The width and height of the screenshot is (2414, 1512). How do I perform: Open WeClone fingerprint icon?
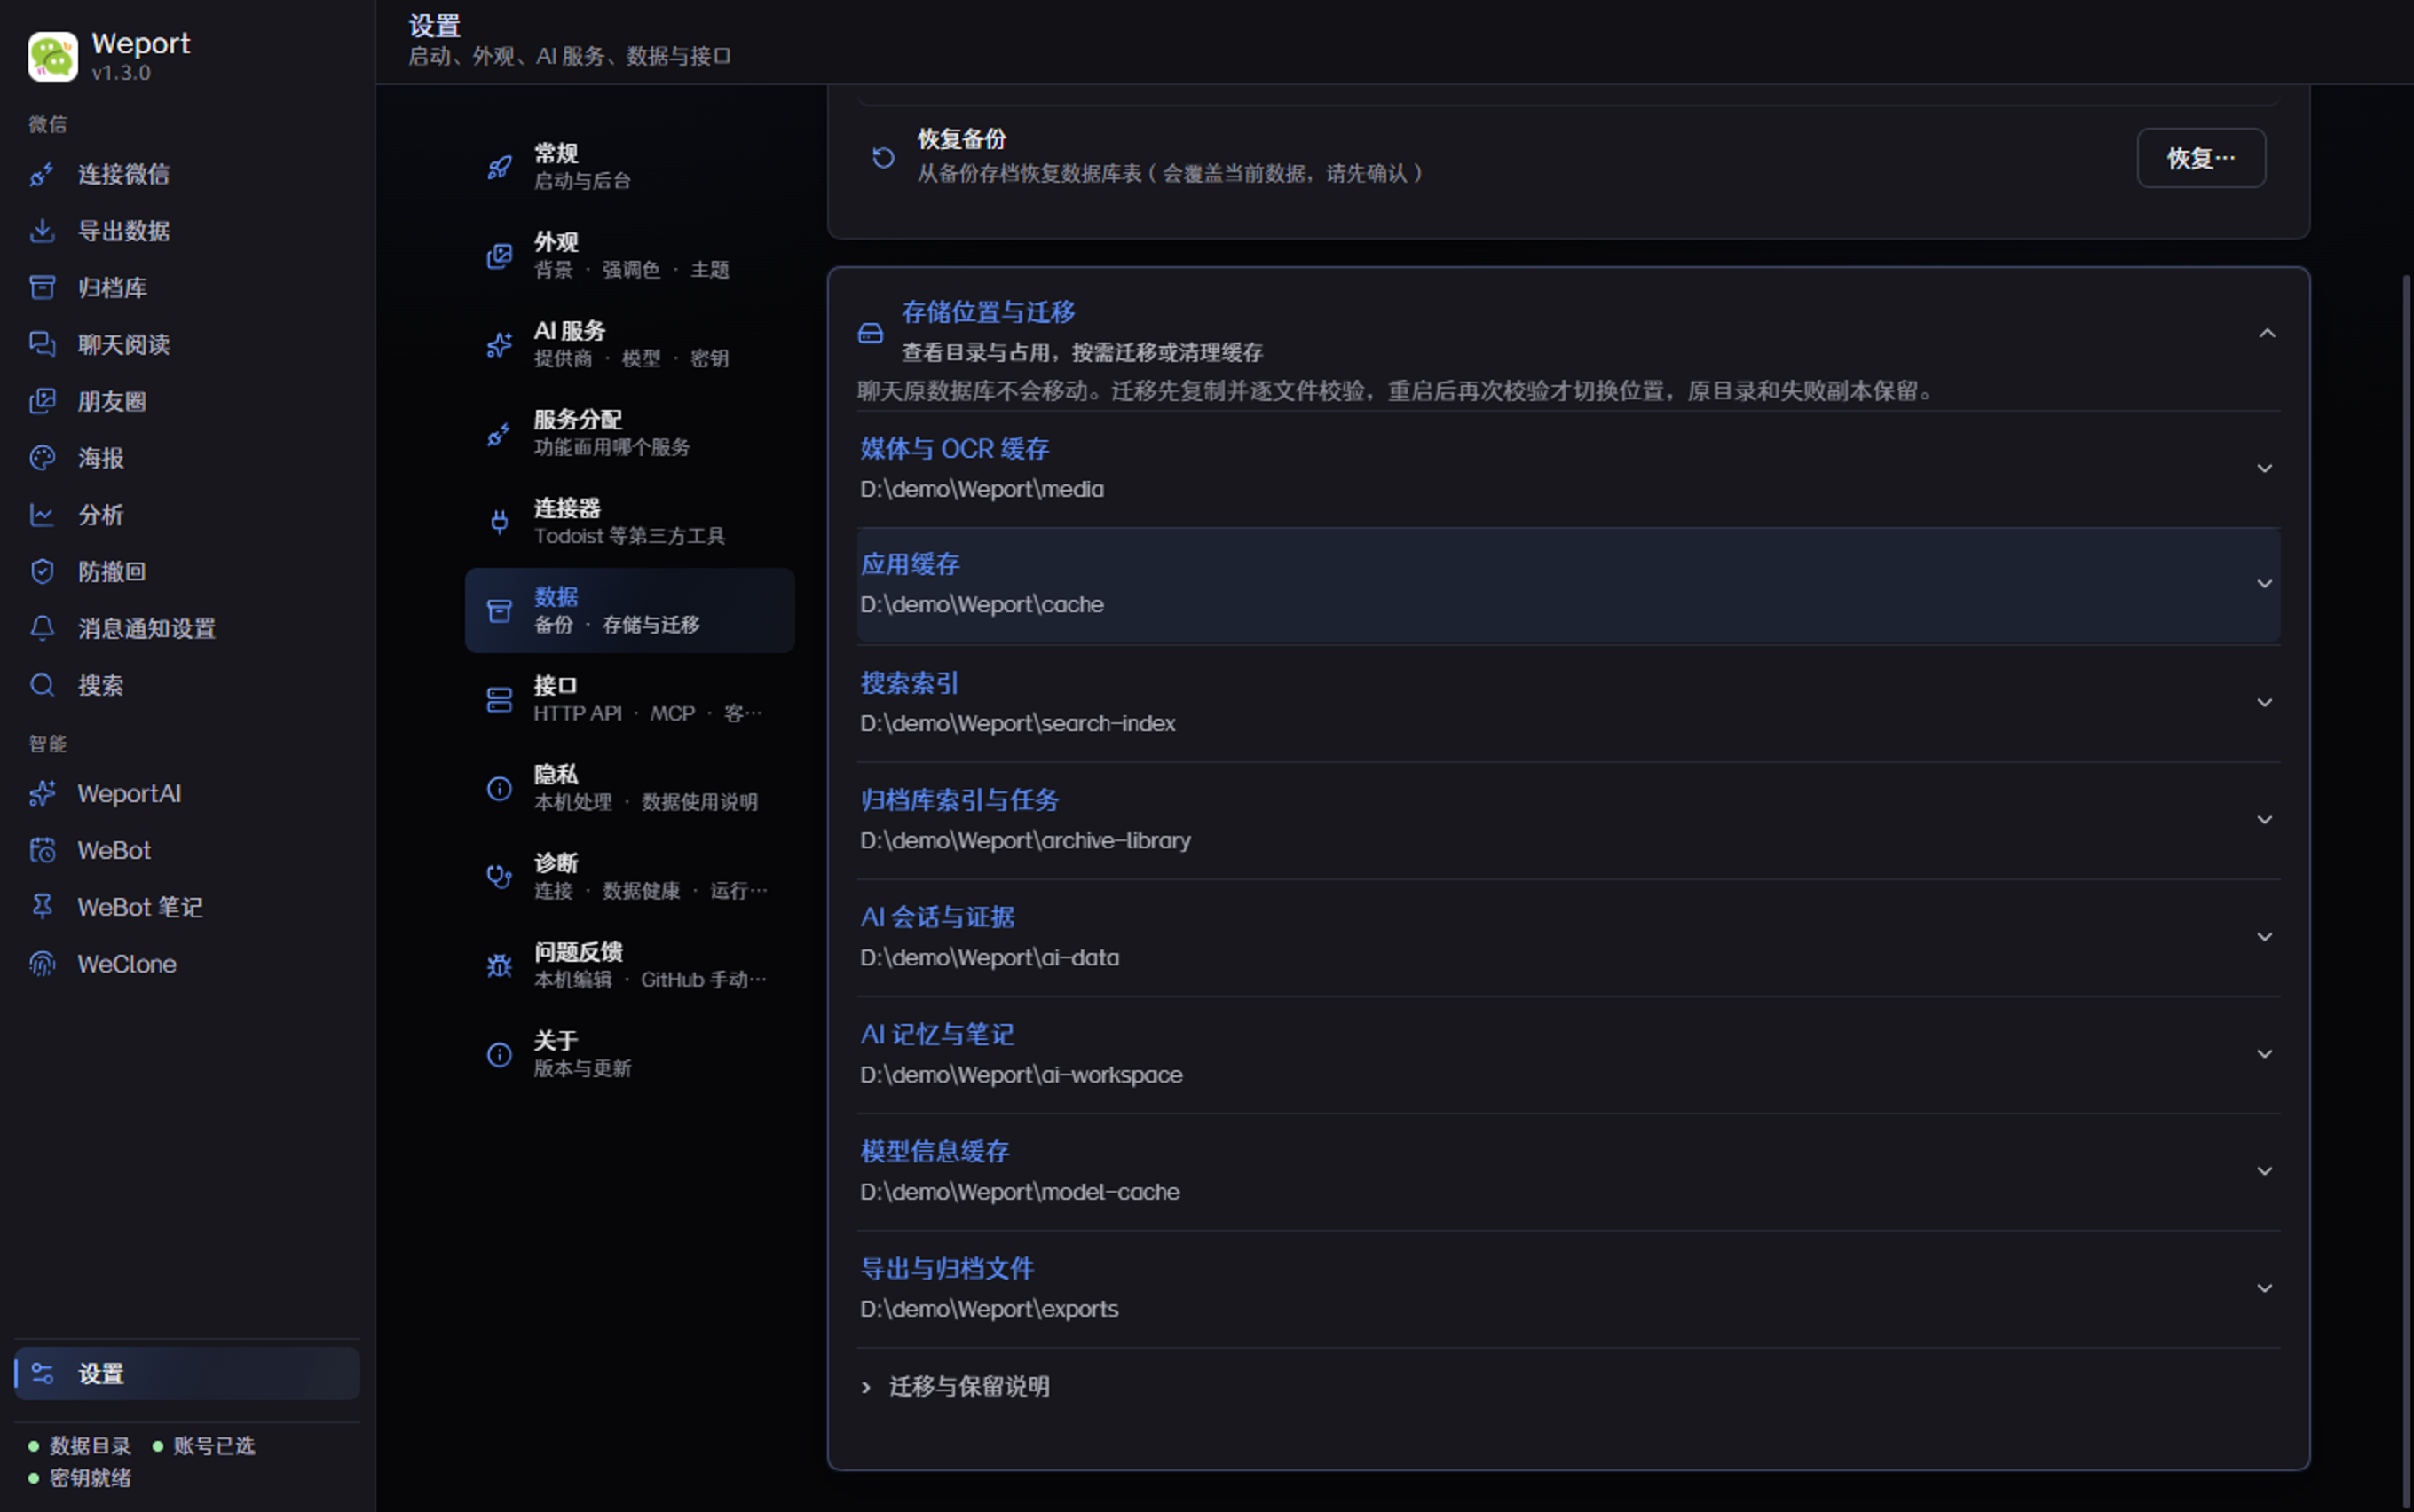pyautogui.click(x=42, y=964)
